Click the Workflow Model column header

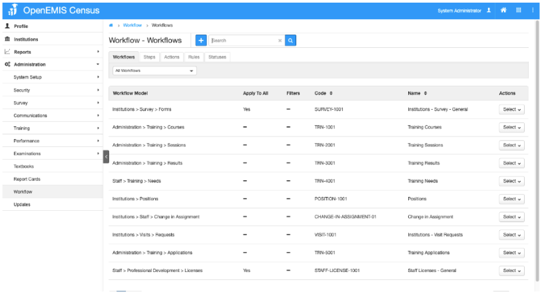coord(130,93)
